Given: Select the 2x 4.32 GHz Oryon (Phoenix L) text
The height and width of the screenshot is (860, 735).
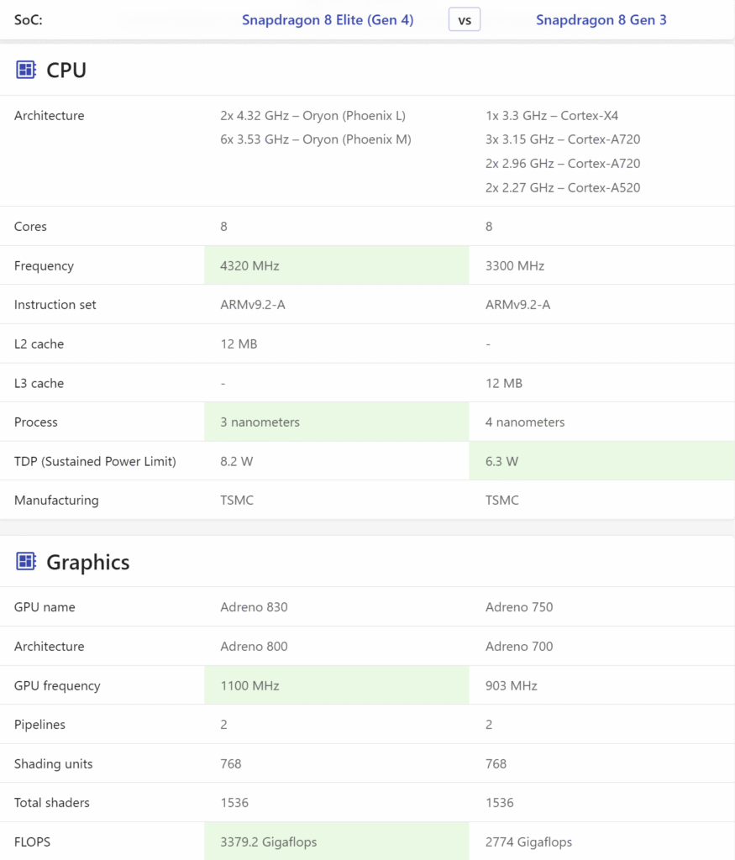Looking at the screenshot, I should pos(312,116).
